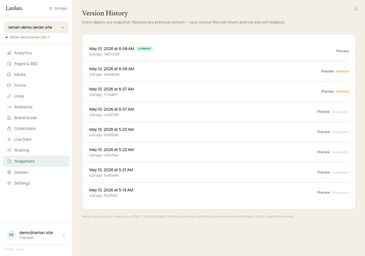Viewport: 365px width, 256px height.
Task: Click the Version History heading
Action: 105,13
